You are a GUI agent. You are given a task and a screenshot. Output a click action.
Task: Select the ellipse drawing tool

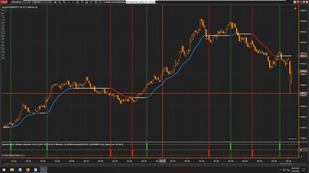click(x=3, y=29)
